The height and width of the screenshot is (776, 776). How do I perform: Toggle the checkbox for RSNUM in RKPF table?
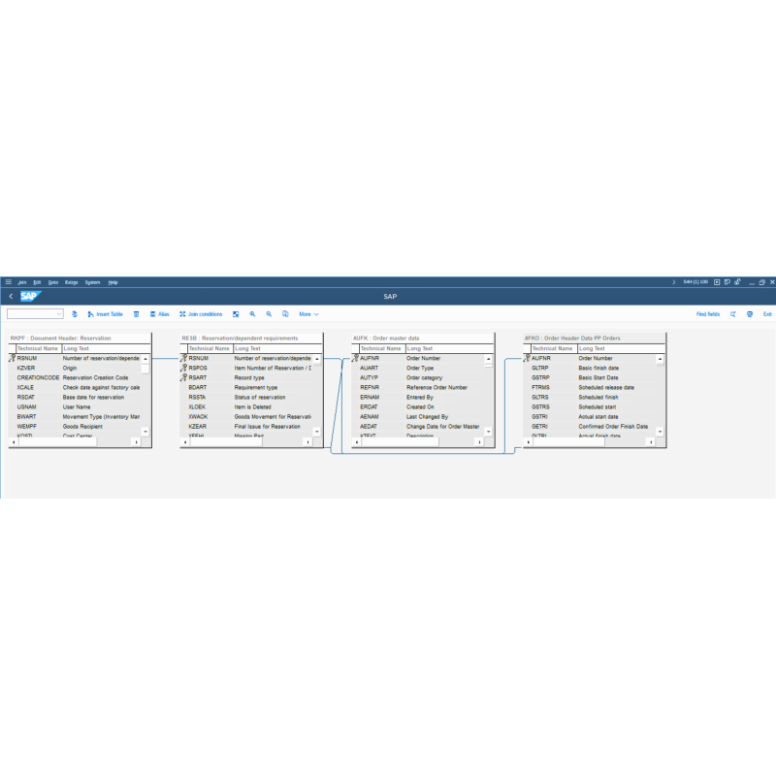click(12, 358)
